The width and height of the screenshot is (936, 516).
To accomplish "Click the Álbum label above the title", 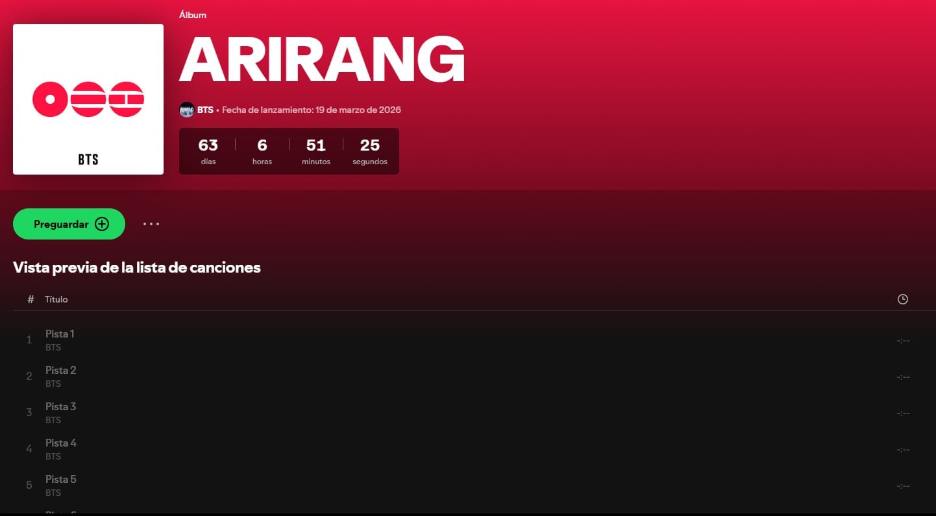I will click(192, 14).
